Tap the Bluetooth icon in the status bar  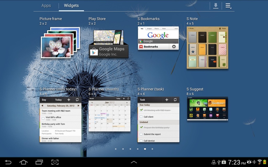[x=254, y=162]
